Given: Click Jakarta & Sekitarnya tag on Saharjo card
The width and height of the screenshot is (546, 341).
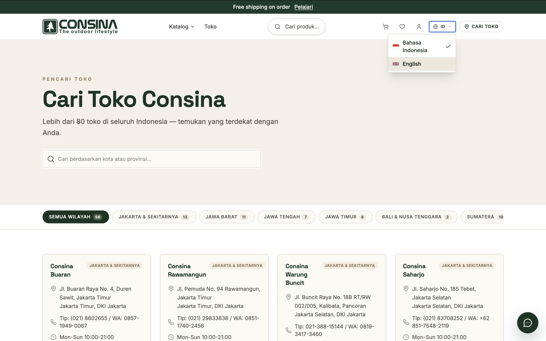Looking at the screenshot, I should pos(467,266).
